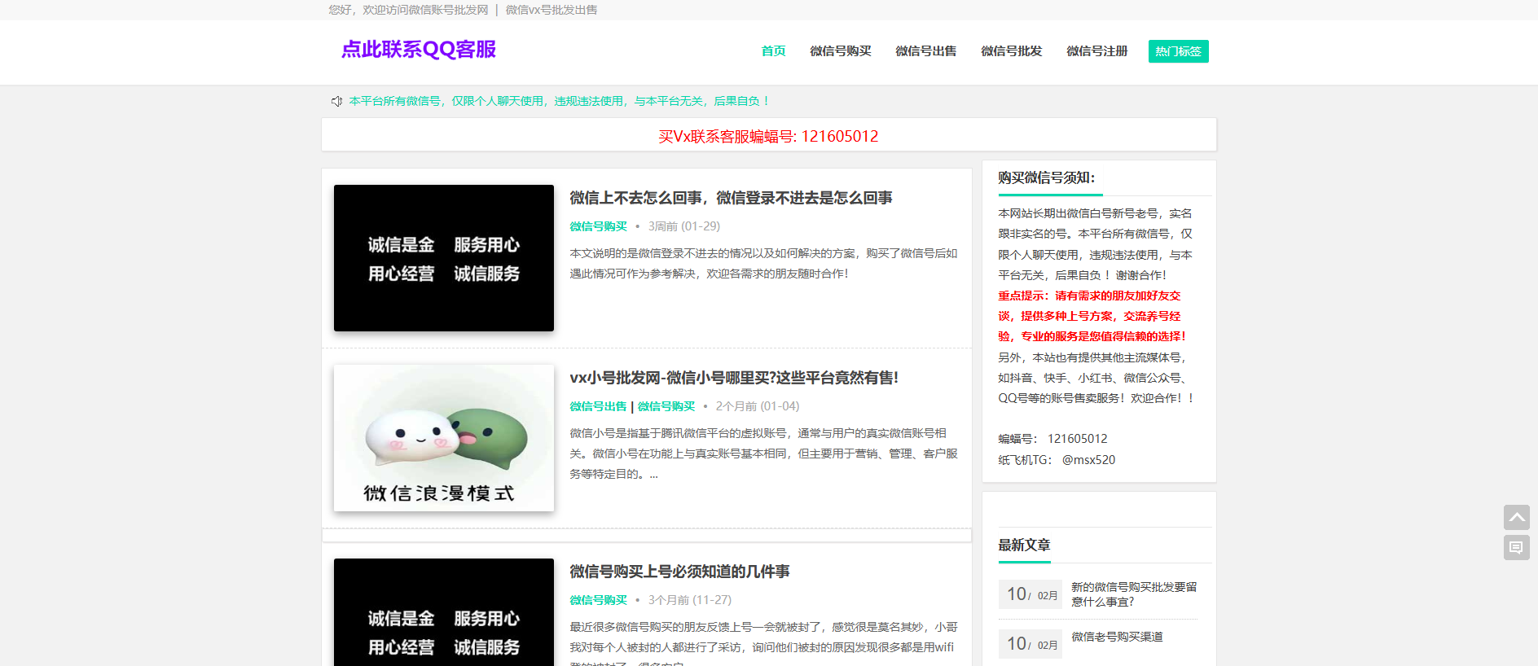Image resolution: width=1538 pixels, height=666 pixels.
Task: Open the vx小号批发网 article title
Action: tap(734, 378)
